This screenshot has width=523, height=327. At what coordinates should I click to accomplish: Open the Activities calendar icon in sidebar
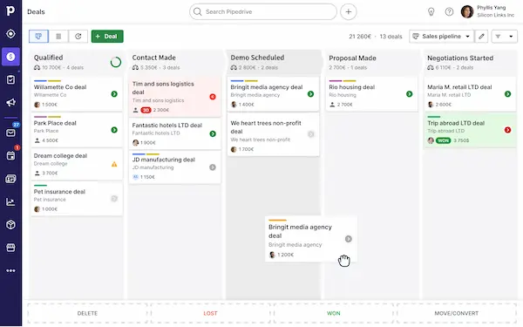point(10,155)
